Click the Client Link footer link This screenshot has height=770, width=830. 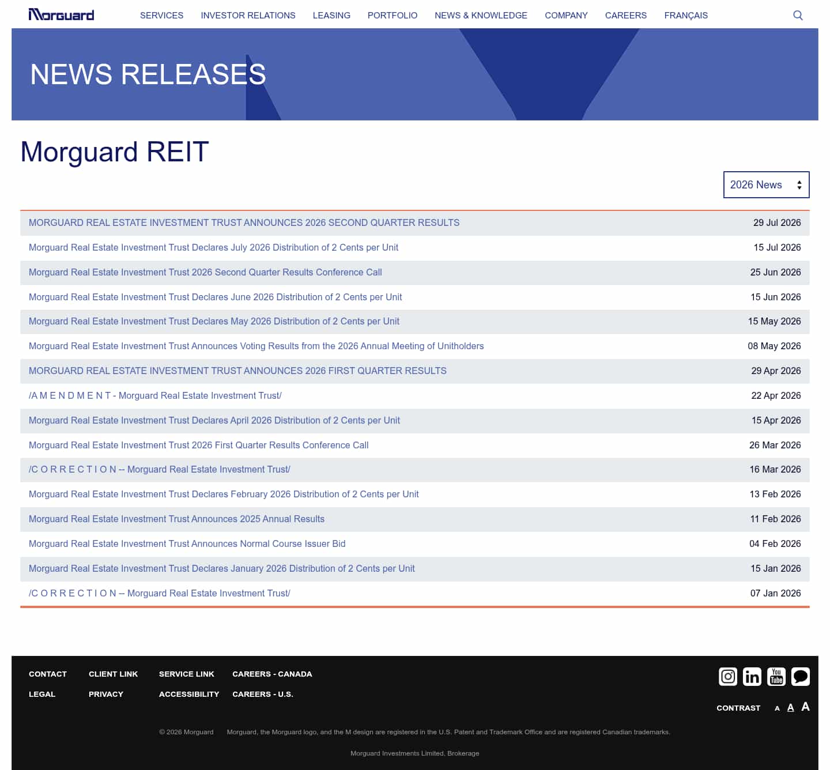click(113, 674)
